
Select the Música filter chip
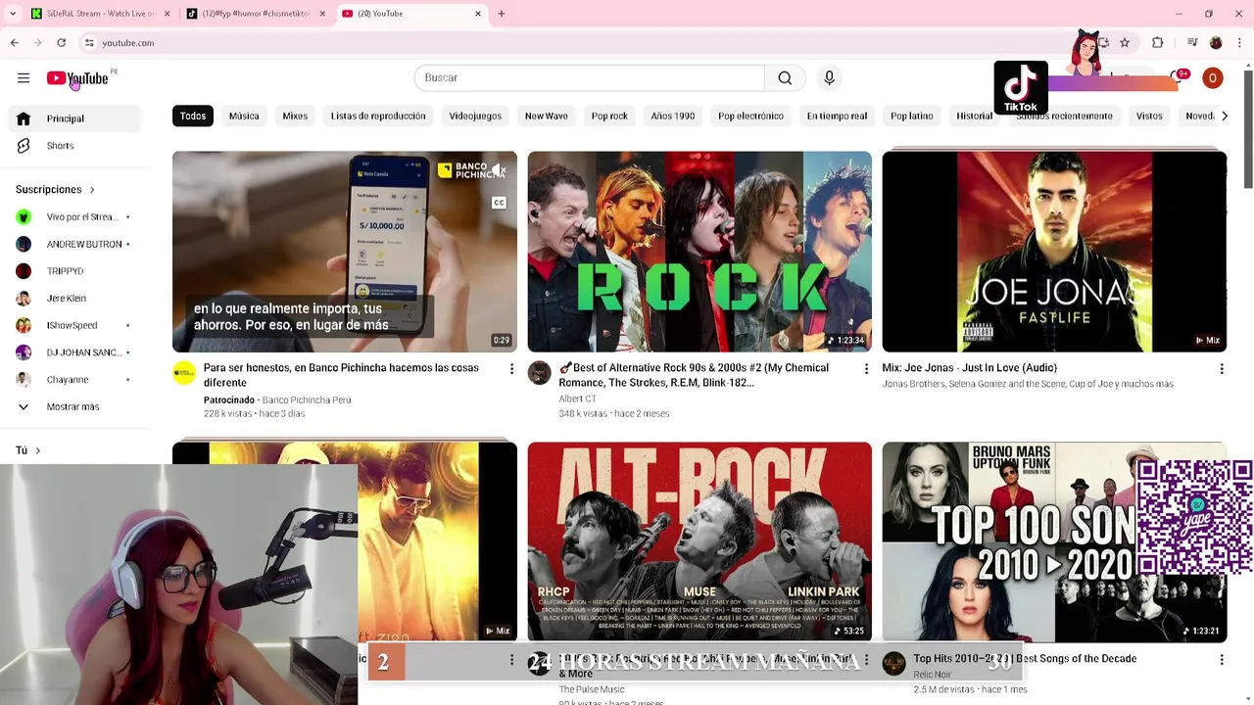point(244,116)
